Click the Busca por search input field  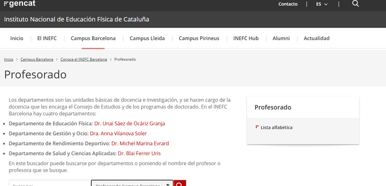coord(50,183)
